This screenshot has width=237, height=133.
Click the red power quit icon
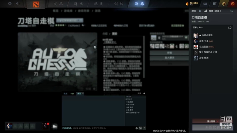click(233, 4)
